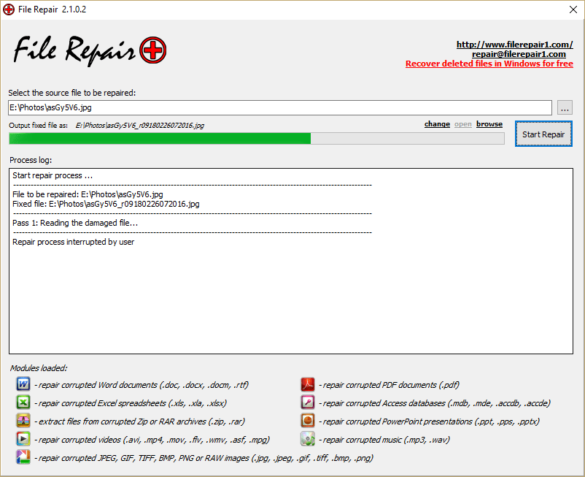Click 'repair corrupted Access databases' text
The image size is (585, 477).
click(435, 403)
